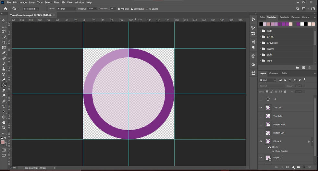Select the Rectangular Marquee tool
This screenshot has height=171, width=318.
click(x=4, y=26)
